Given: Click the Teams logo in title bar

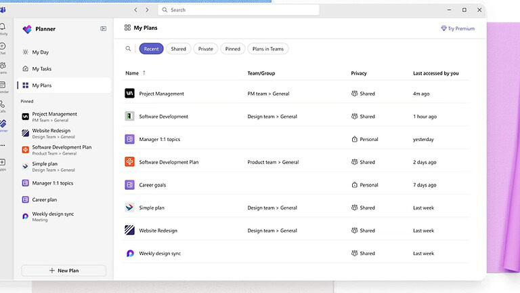Looking at the screenshot, I should tap(3, 10).
